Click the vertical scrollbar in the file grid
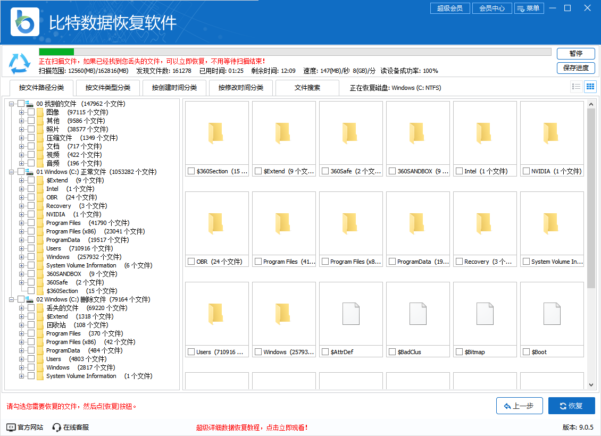This screenshot has width=601, height=436. (591, 197)
